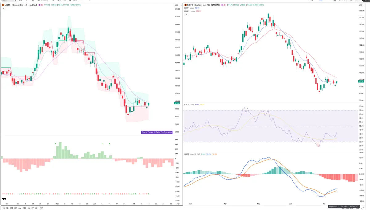The height and width of the screenshot is (210, 370).
Task: Click the Ocs Ai Trader Delta Configuration label
Action: [157, 132]
